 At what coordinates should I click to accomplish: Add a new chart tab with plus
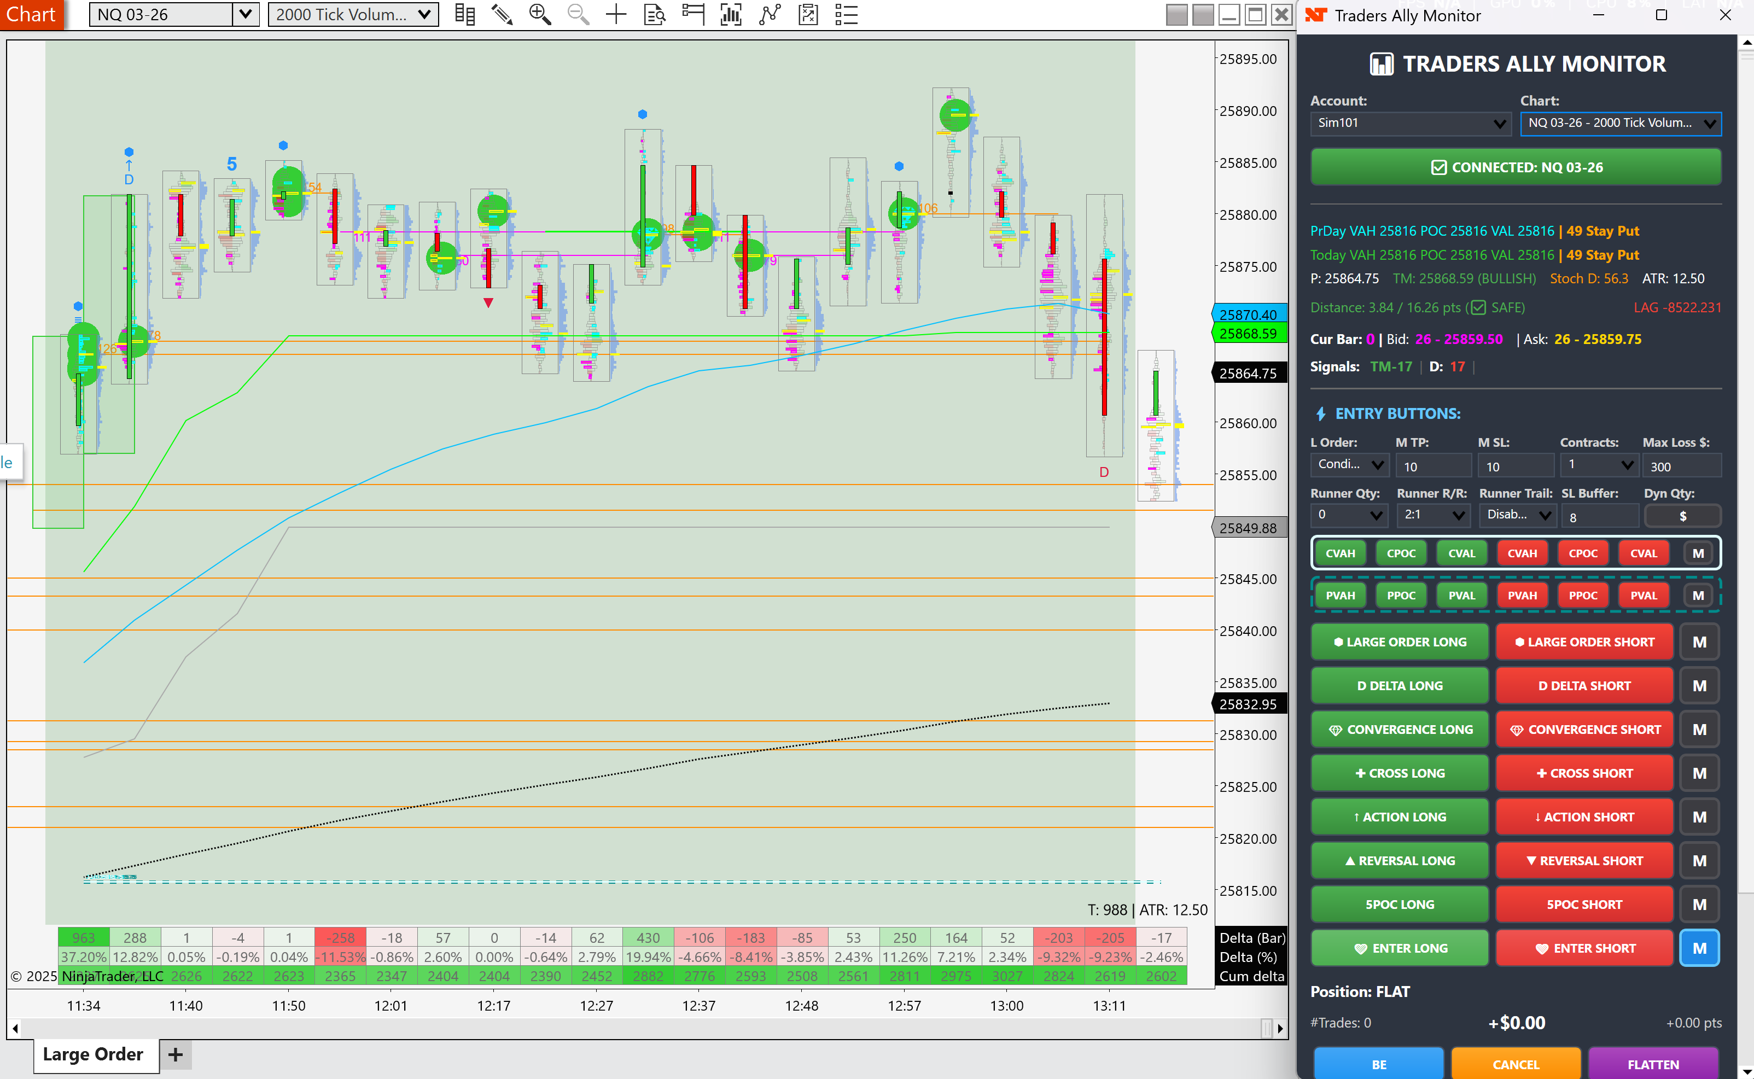(176, 1055)
